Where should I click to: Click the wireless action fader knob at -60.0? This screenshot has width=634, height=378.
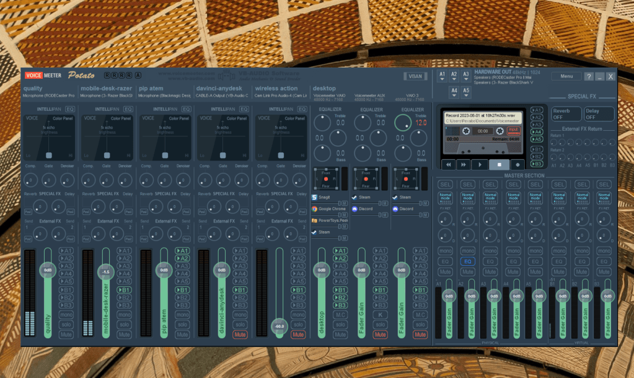click(280, 326)
